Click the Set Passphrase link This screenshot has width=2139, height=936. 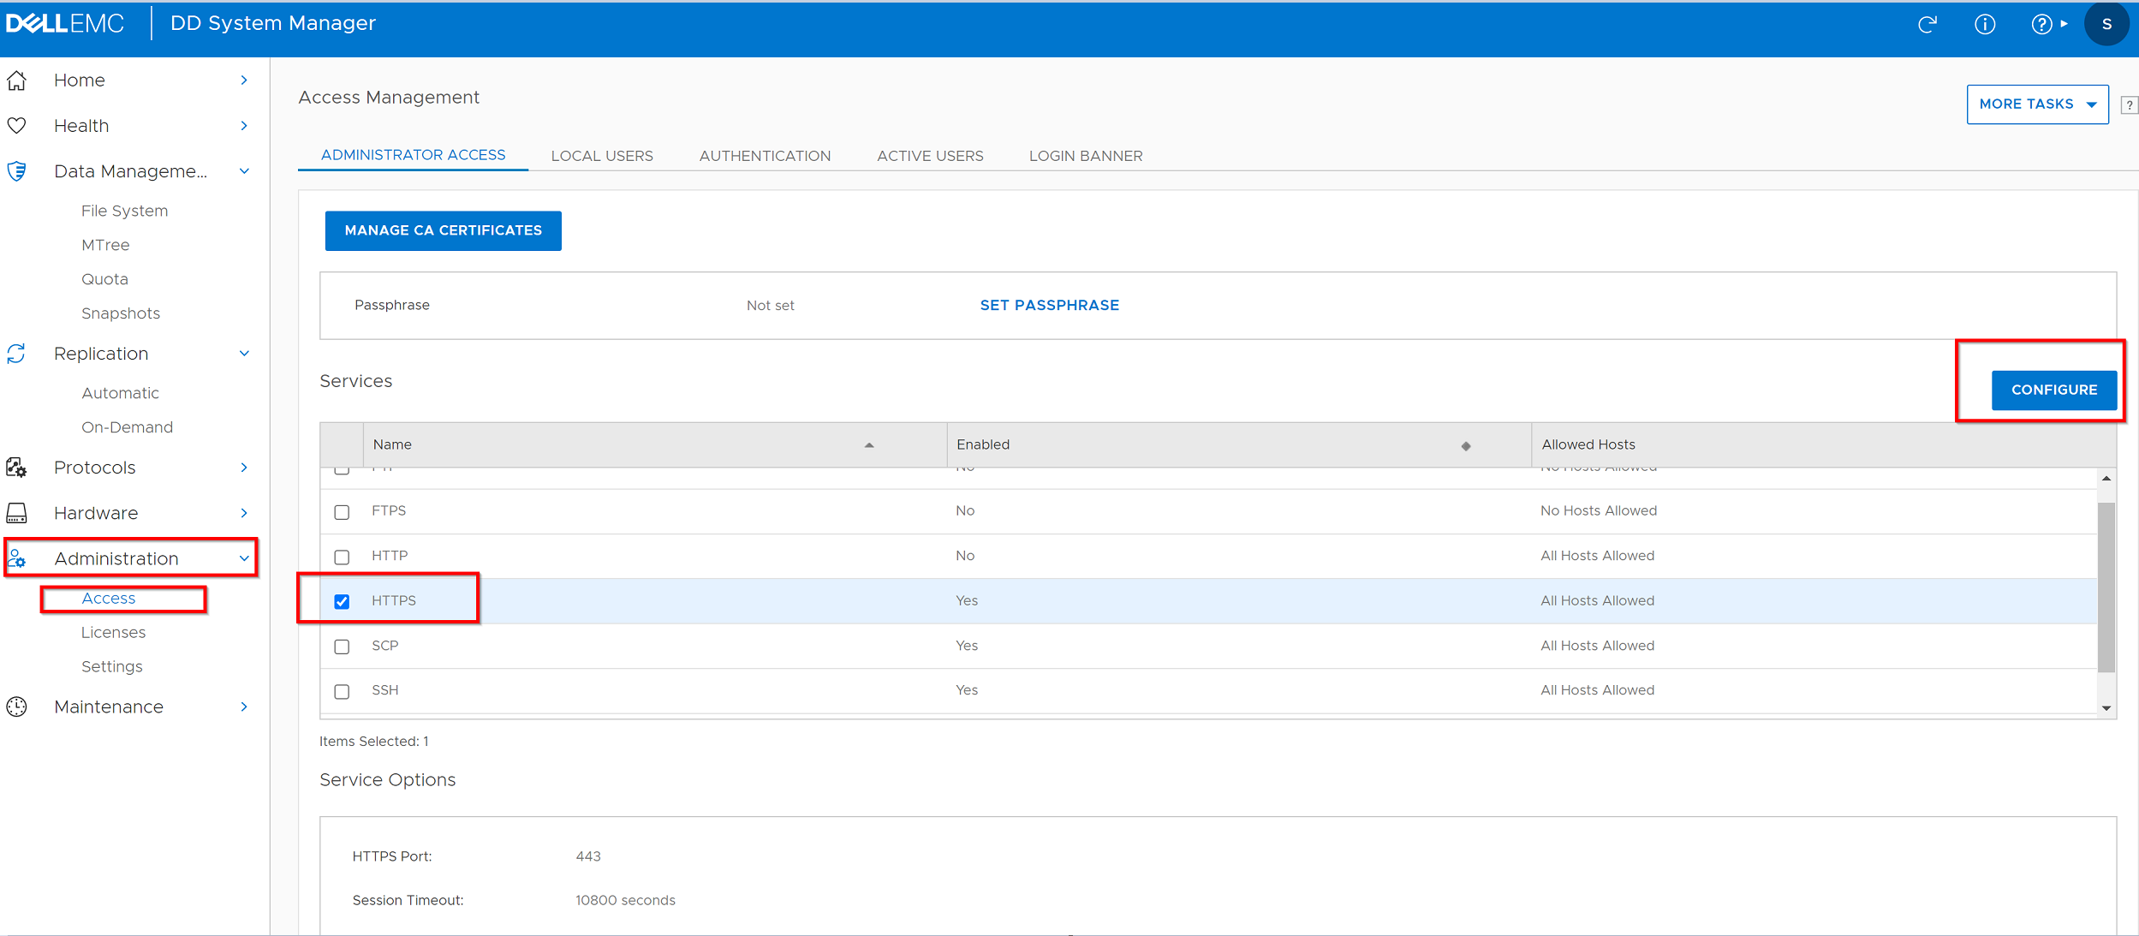click(1050, 305)
